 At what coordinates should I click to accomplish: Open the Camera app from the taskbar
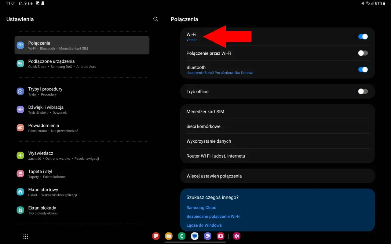[221, 236]
